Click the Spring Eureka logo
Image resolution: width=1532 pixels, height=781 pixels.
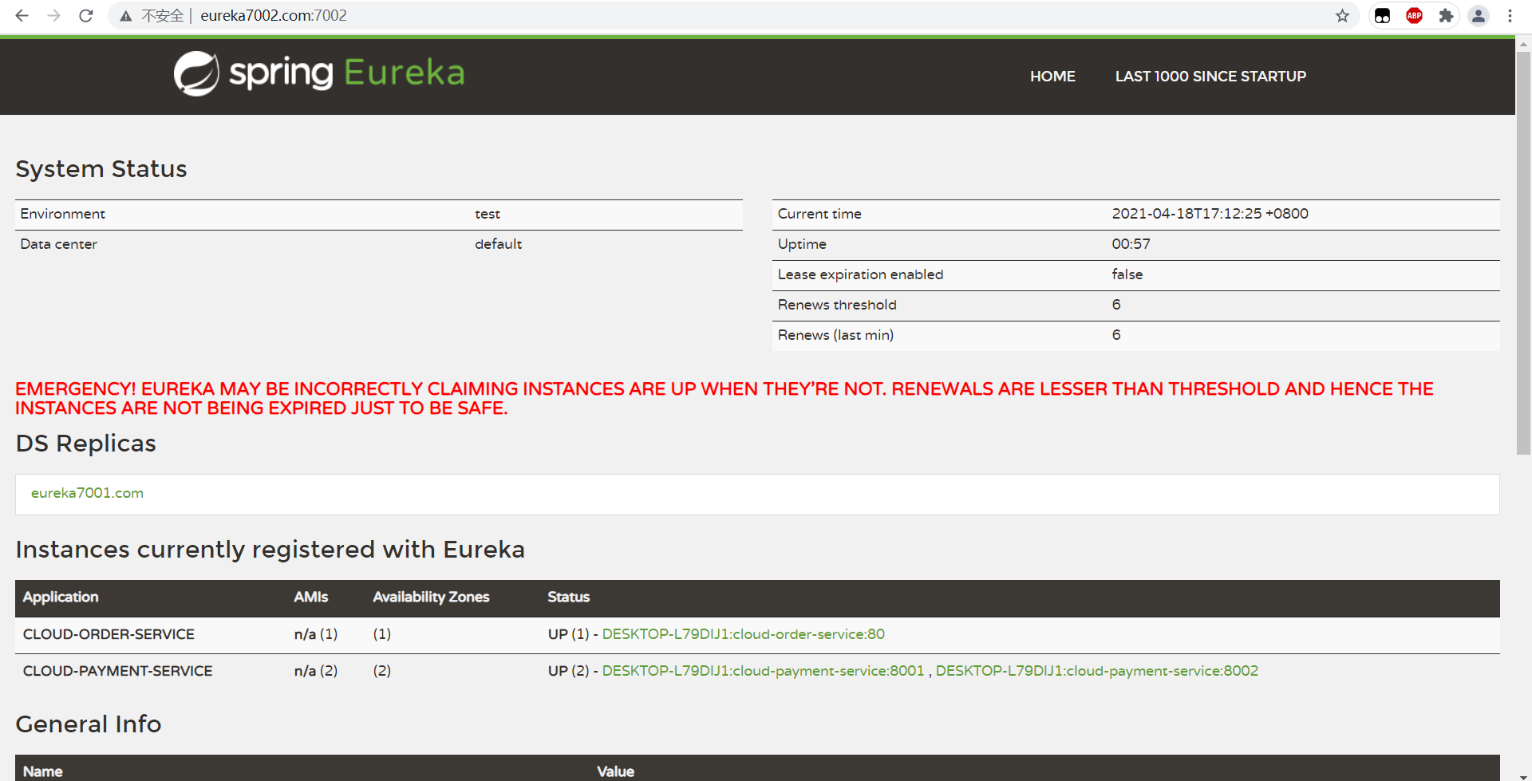pos(319,73)
